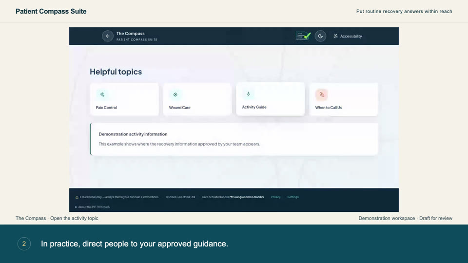Click the Activity Guide walking icon
This screenshot has height=263, width=468.
(x=248, y=94)
